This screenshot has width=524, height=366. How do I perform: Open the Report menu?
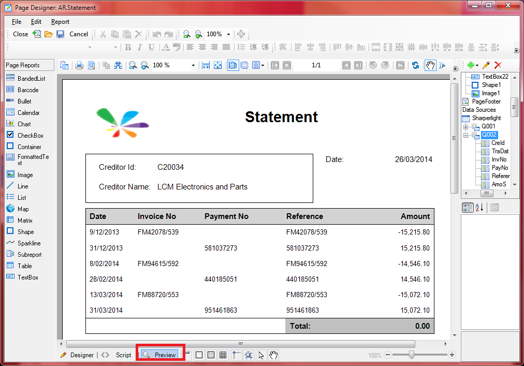60,22
